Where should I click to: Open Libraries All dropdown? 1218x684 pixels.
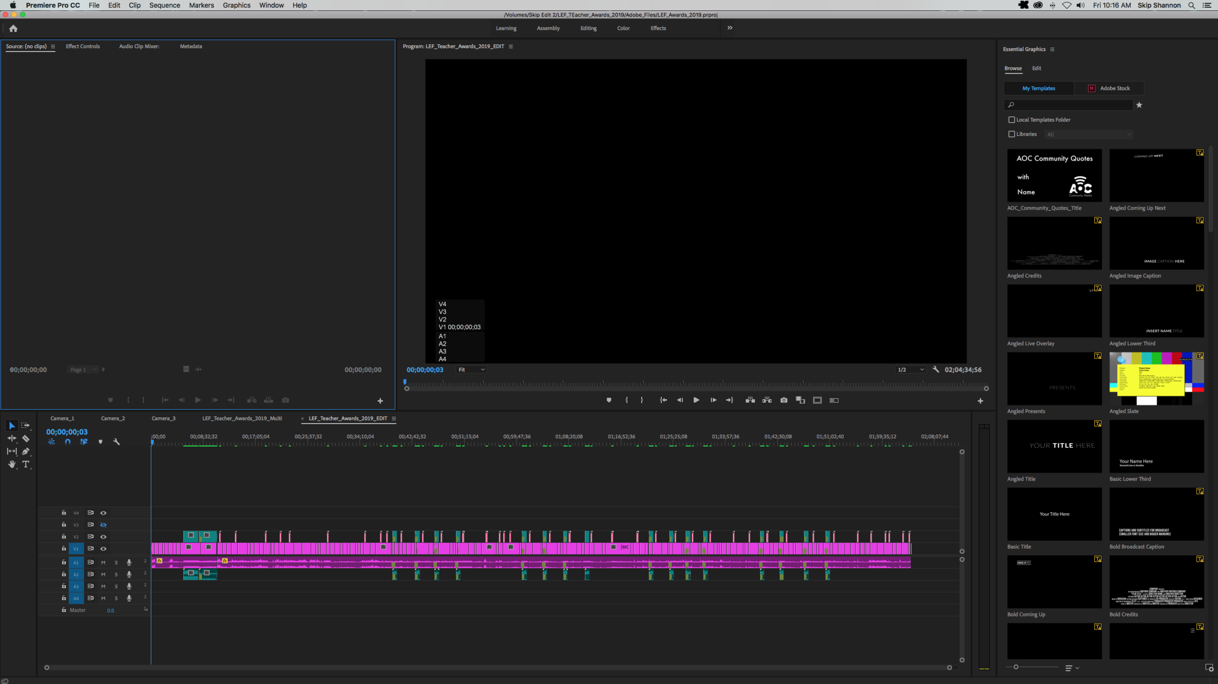[1088, 134]
